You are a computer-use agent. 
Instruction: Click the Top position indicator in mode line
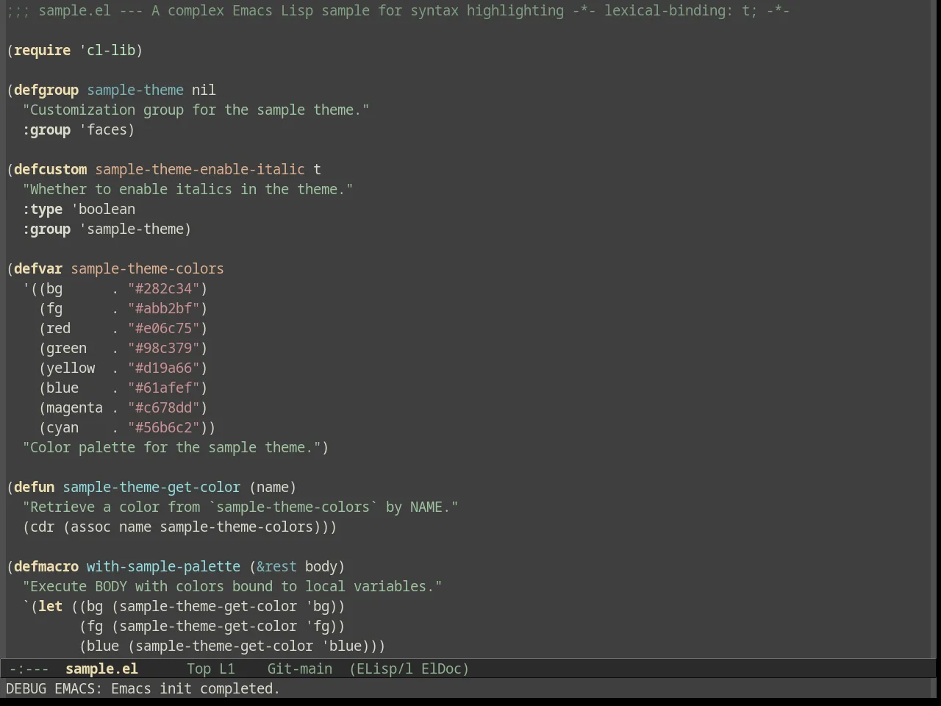(x=198, y=668)
